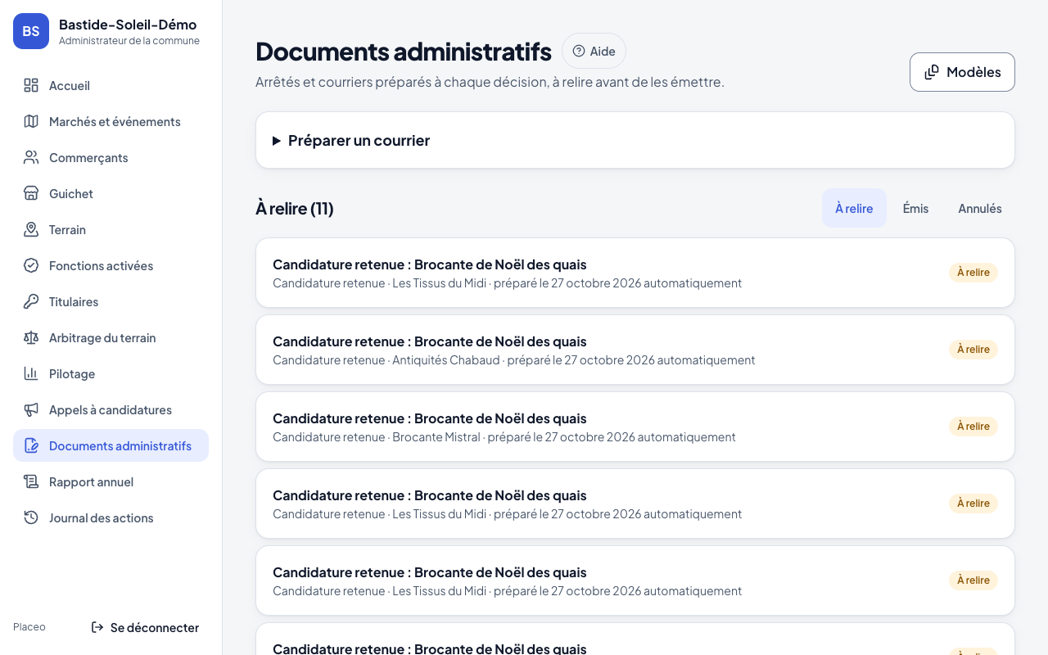Click the Documents administratifs pen icon
This screenshot has height=655, width=1048.
pyautogui.click(x=31, y=445)
